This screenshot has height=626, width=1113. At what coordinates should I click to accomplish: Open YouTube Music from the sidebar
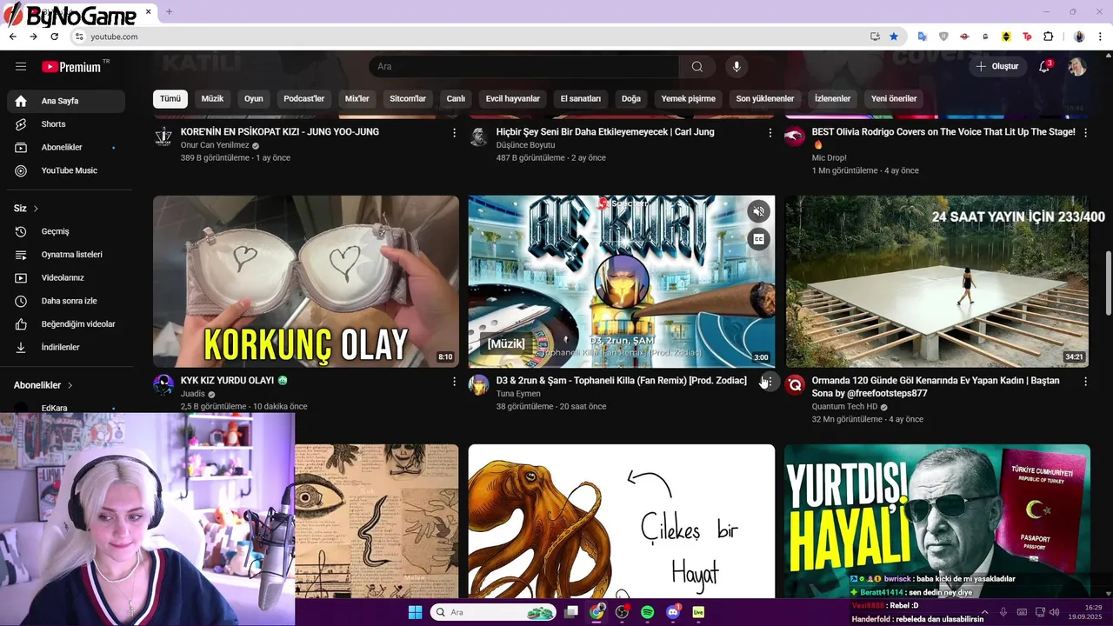pos(66,170)
